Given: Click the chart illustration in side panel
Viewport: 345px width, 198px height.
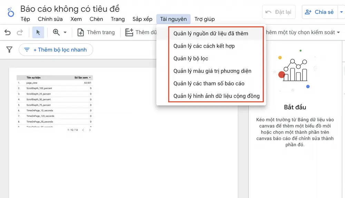Looking at the screenshot, I should (295, 70).
